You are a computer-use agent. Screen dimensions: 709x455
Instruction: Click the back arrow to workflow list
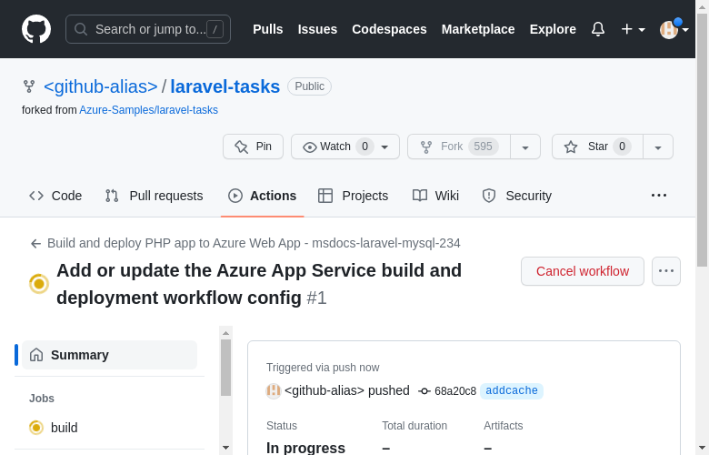pyautogui.click(x=36, y=244)
